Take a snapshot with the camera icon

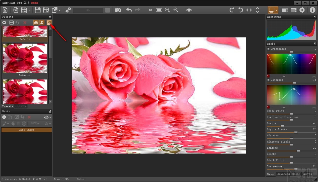(x=118, y=10)
